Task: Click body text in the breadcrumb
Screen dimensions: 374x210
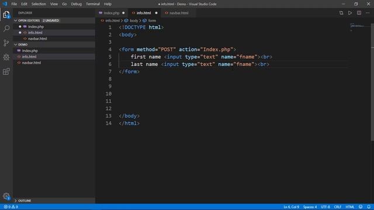Action: tap(134, 21)
